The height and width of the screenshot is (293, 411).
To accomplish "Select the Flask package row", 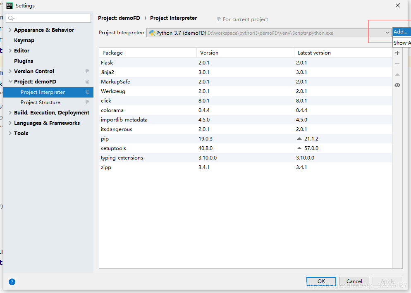I will 246,63.
